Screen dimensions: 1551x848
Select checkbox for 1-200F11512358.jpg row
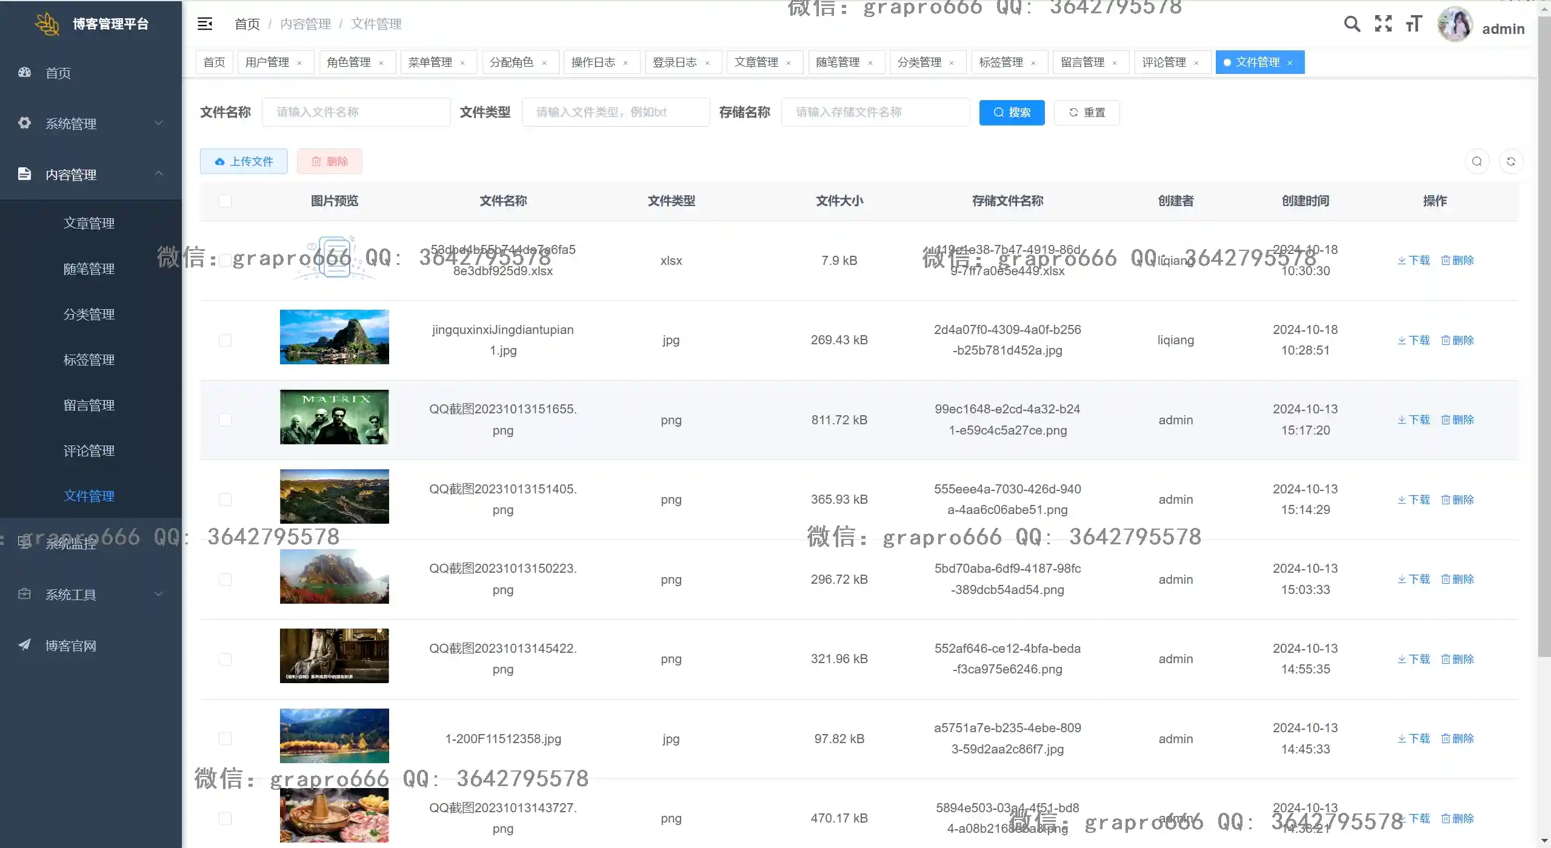(225, 739)
